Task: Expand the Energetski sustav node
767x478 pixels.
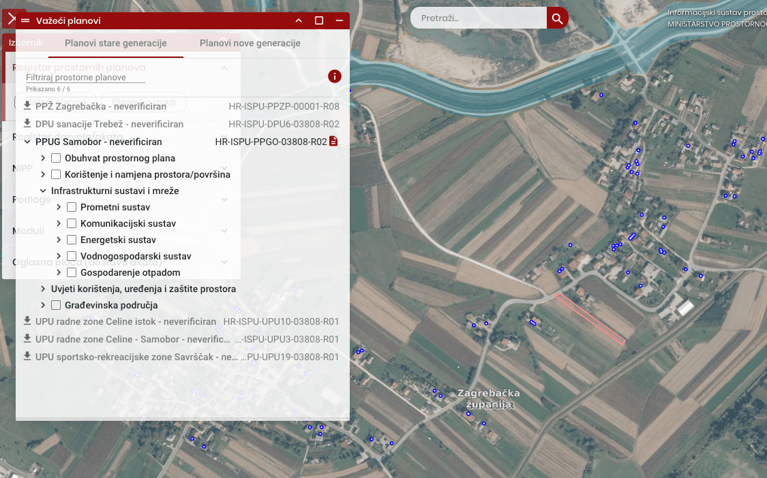Action: coord(59,240)
